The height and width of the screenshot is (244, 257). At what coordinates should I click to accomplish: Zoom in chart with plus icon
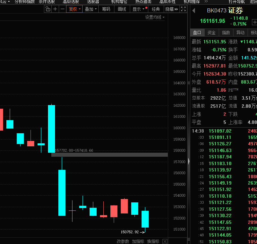click(x=55, y=9)
